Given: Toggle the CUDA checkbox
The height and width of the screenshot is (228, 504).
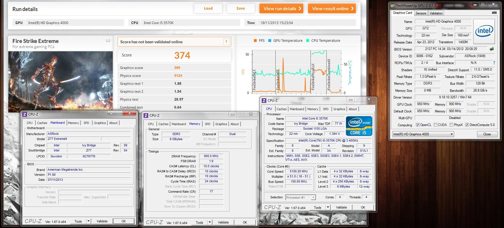Looking at the screenshot, I should pos(435,125).
